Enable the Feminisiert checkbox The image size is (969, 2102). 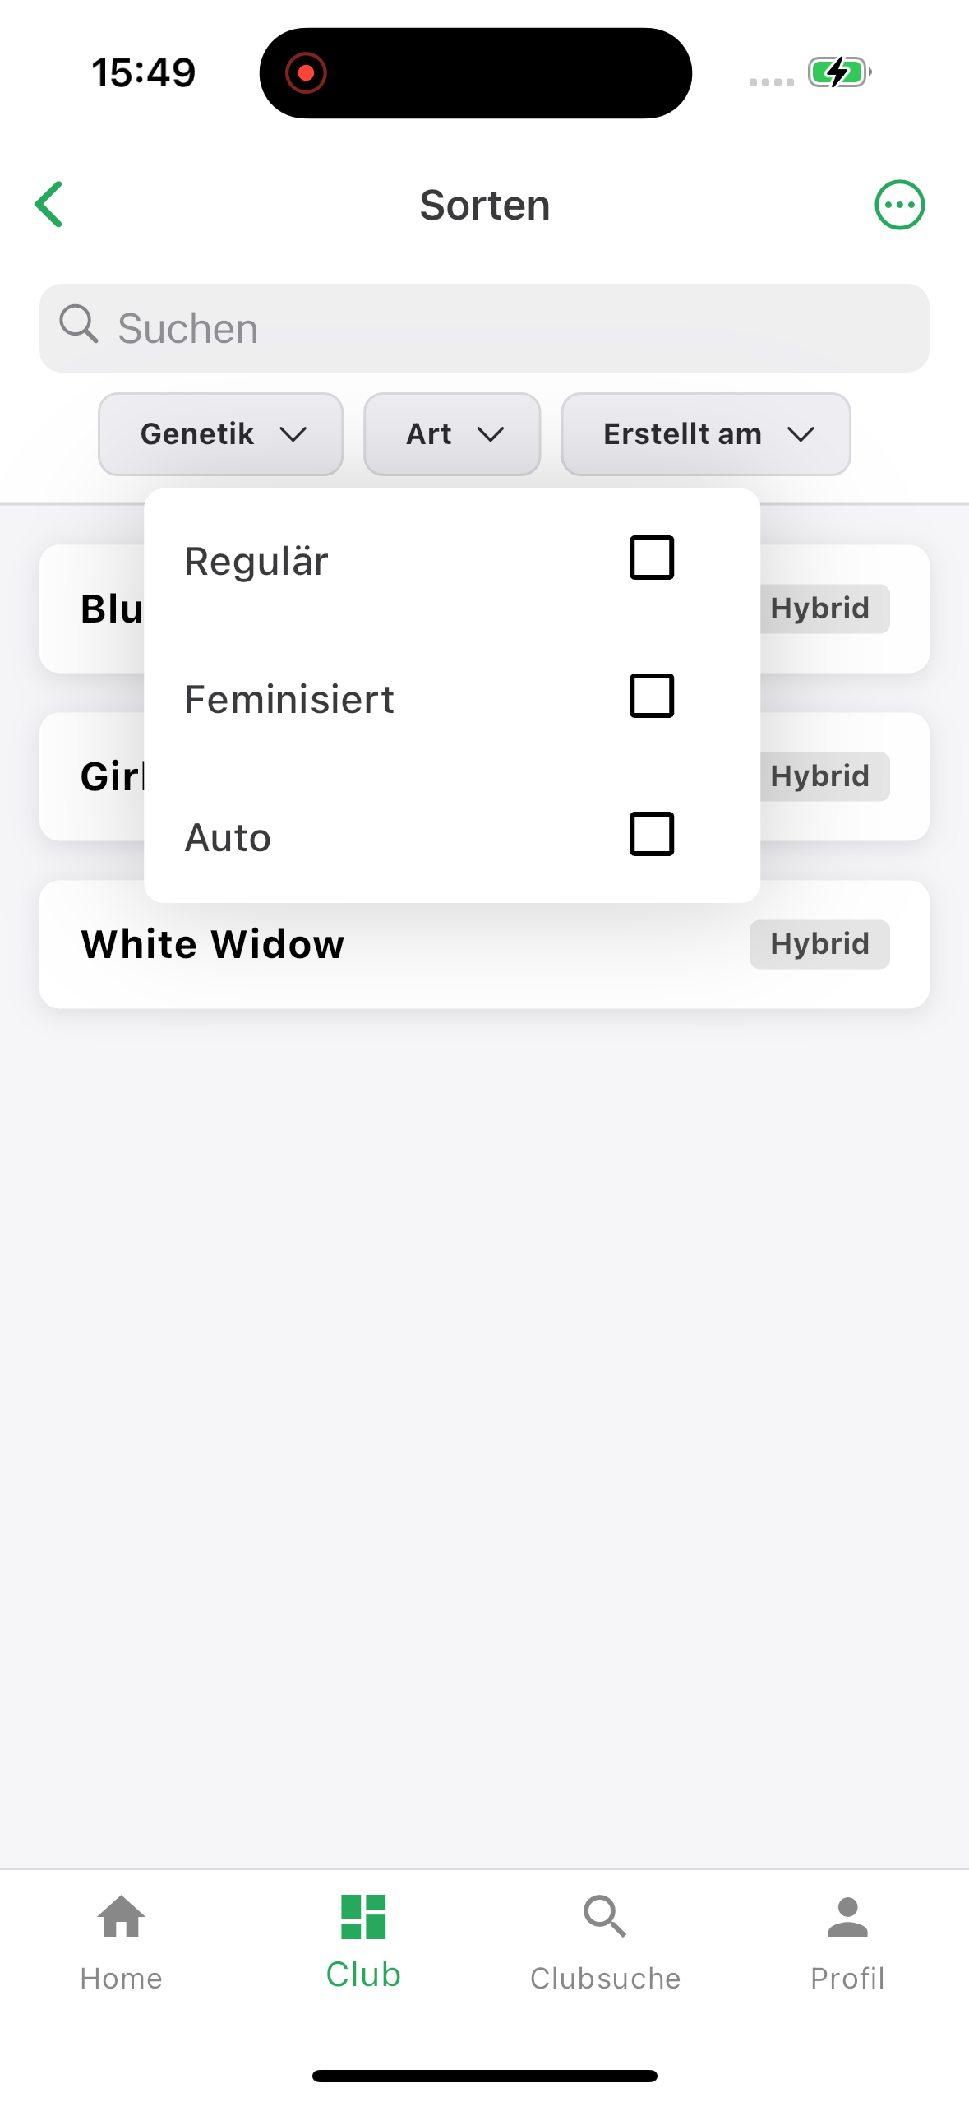[652, 696]
